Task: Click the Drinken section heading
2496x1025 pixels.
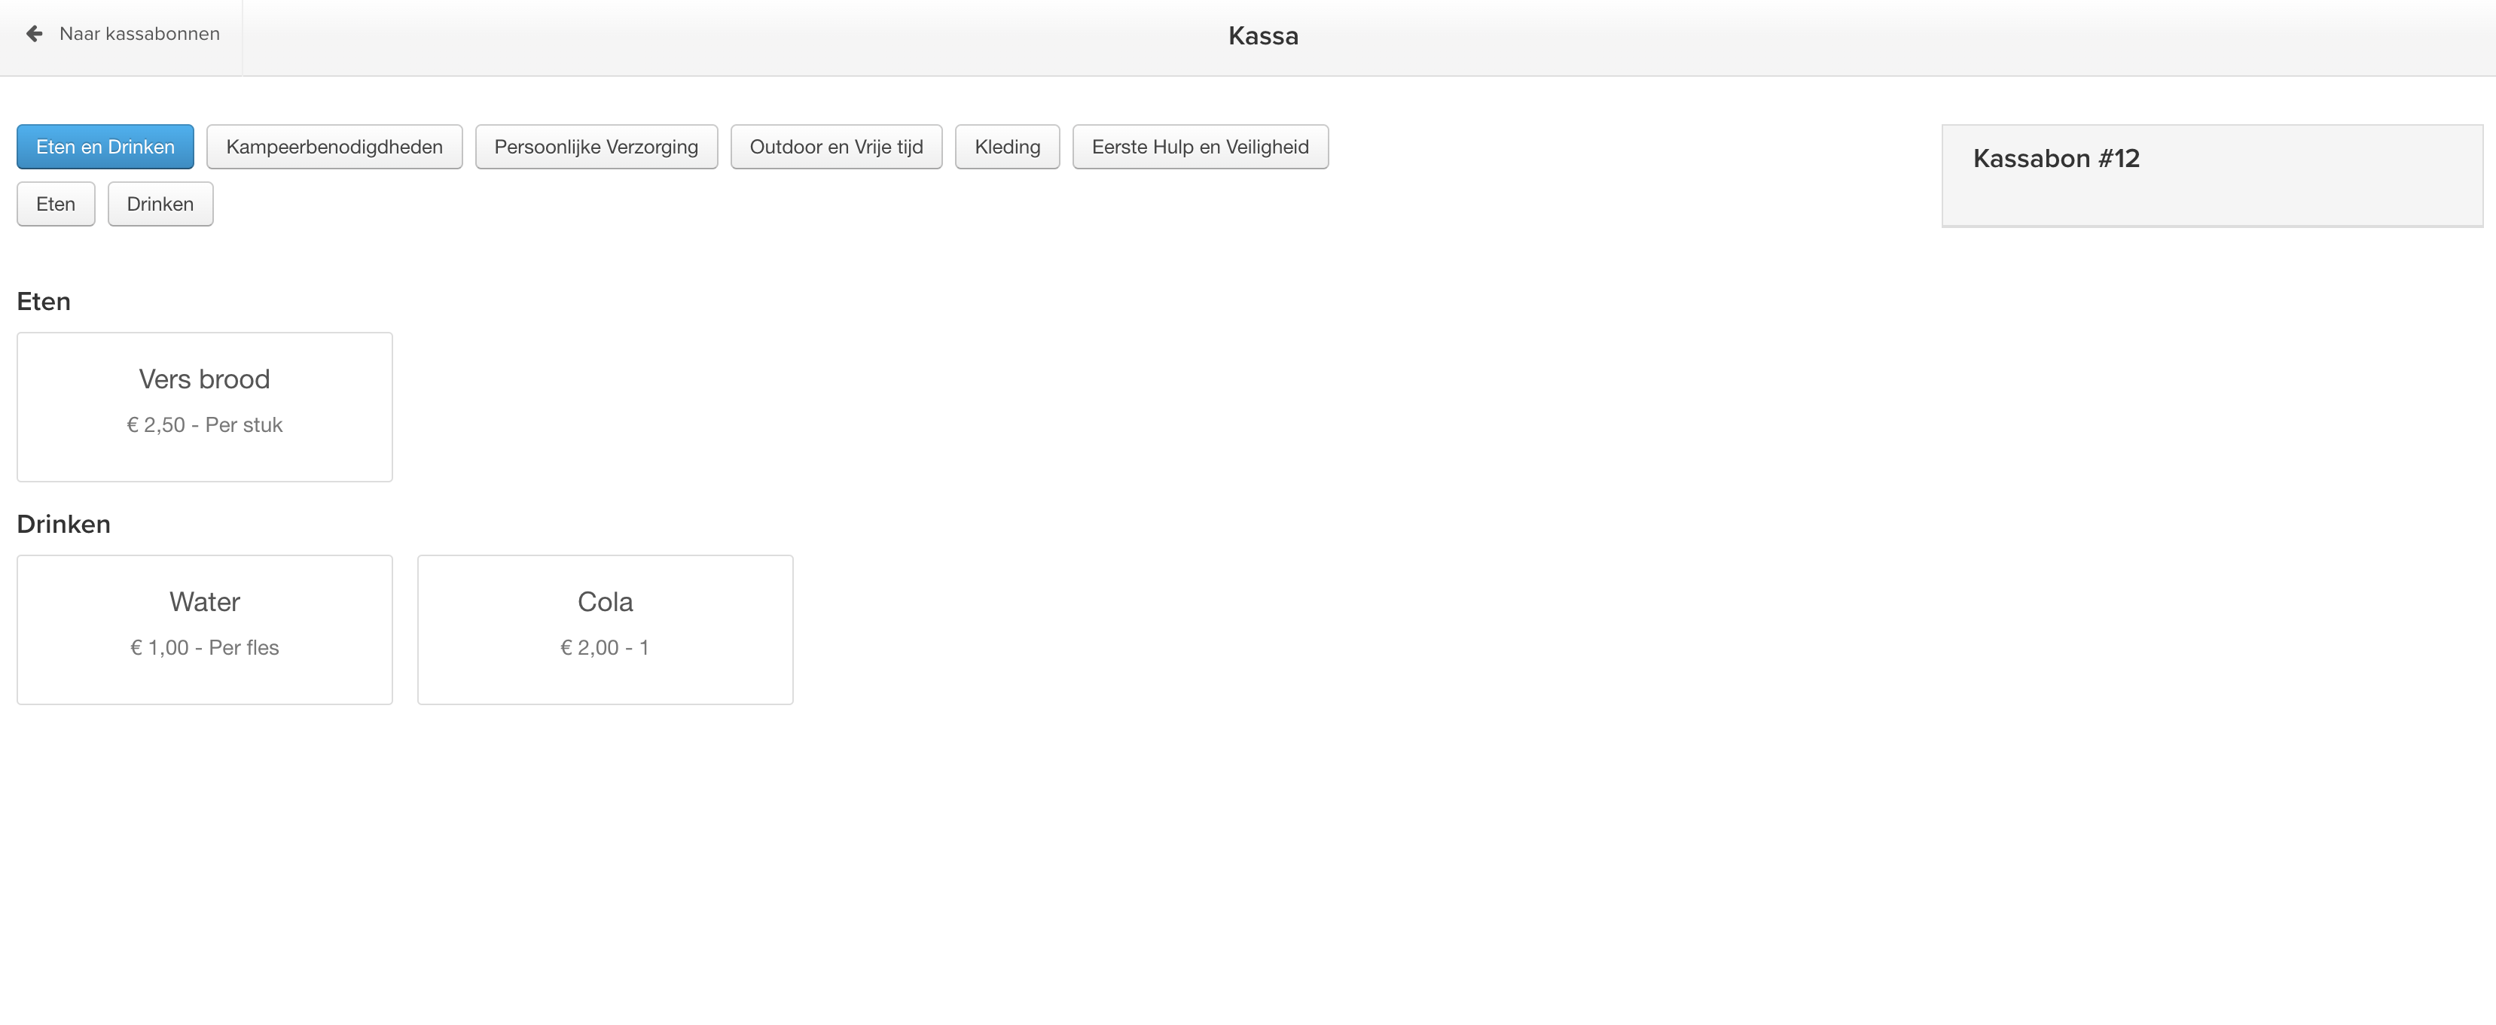Action: [x=64, y=525]
